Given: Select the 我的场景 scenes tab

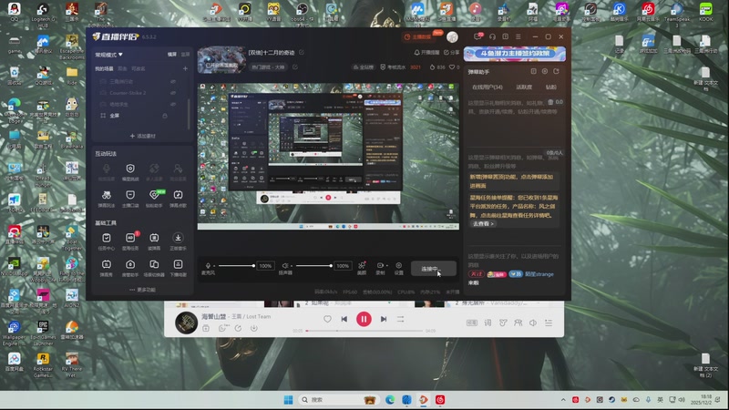Looking at the screenshot, I should (104, 69).
